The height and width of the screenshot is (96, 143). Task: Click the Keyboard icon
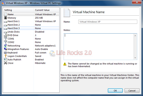[x=5, y=53]
